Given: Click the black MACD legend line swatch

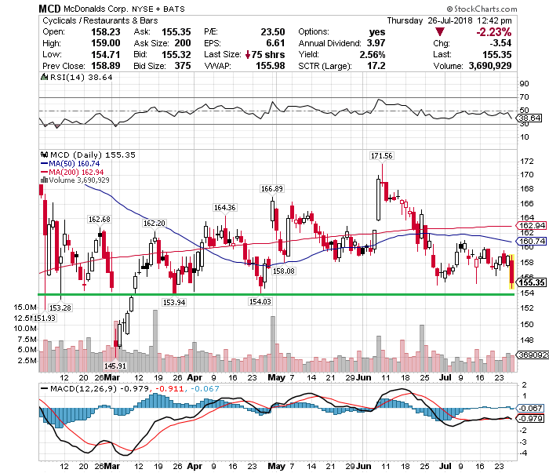Looking at the screenshot, I should 45,388.
